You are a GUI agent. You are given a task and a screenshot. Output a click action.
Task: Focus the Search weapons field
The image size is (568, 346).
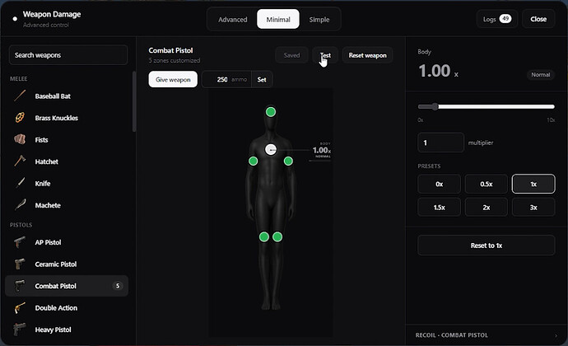click(68, 54)
